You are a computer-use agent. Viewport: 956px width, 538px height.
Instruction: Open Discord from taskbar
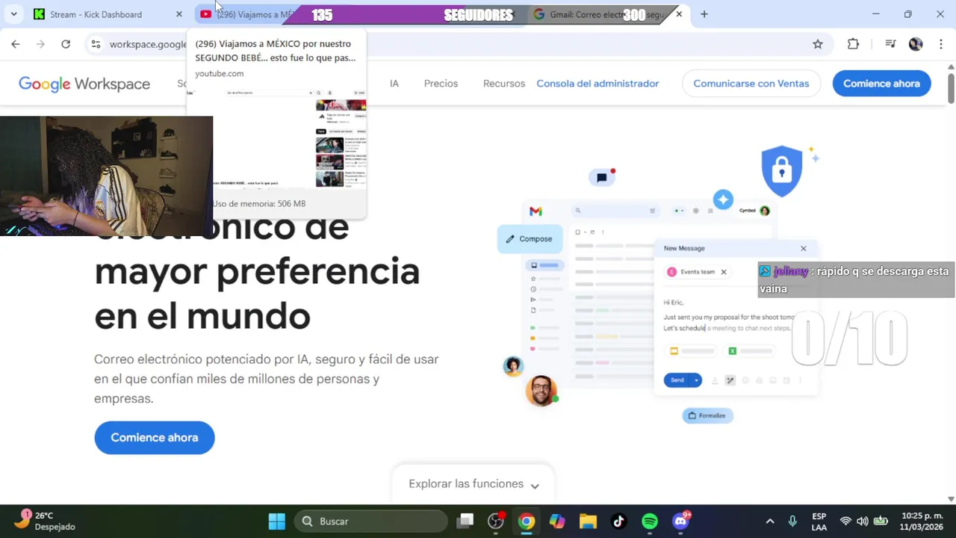[x=680, y=522]
